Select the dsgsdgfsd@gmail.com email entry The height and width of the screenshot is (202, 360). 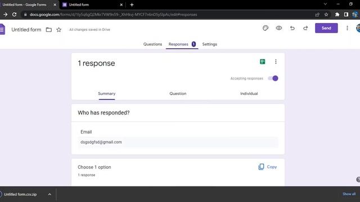(178, 142)
